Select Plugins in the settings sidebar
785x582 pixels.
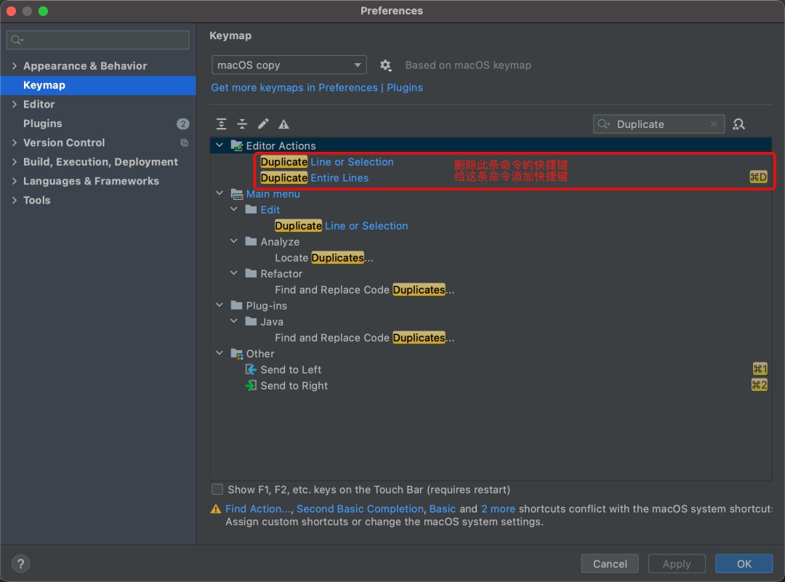pyautogui.click(x=42, y=124)
